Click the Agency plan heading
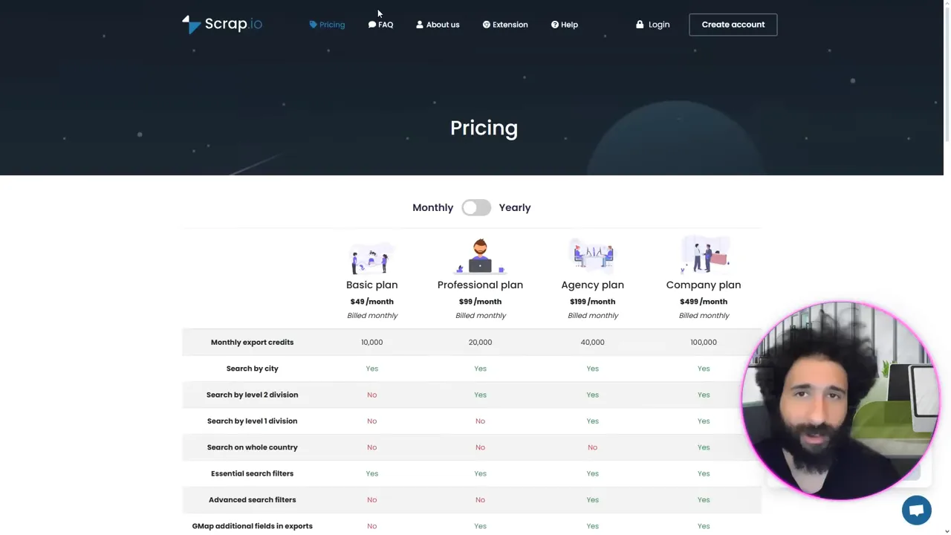 pos(592,285)
